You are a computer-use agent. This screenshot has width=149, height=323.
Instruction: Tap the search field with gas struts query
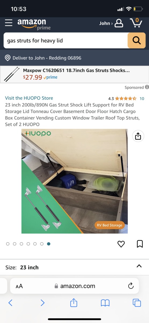coord(66,40)
